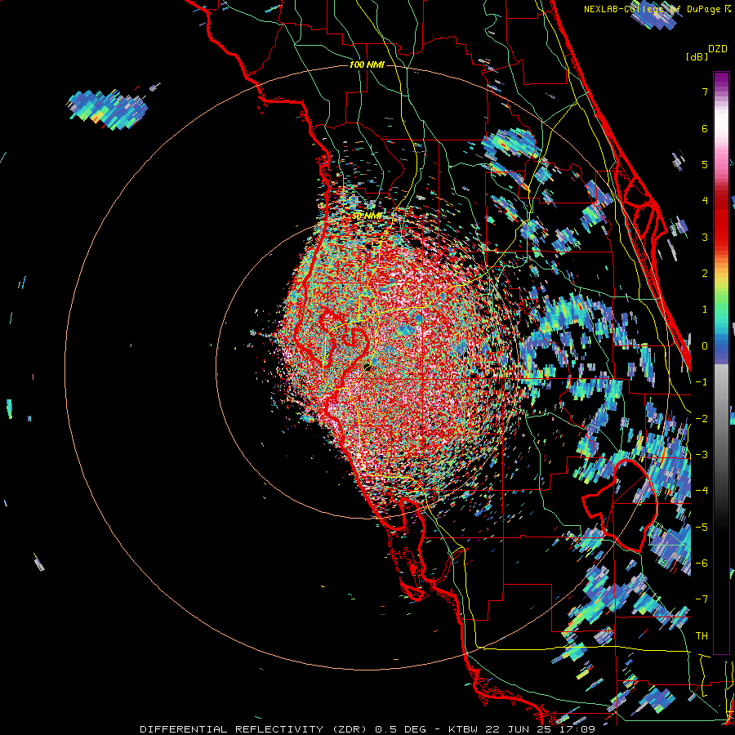The image size is (735, 735).
Task: Select the -6 value on color scale
Action: [702, 563]
